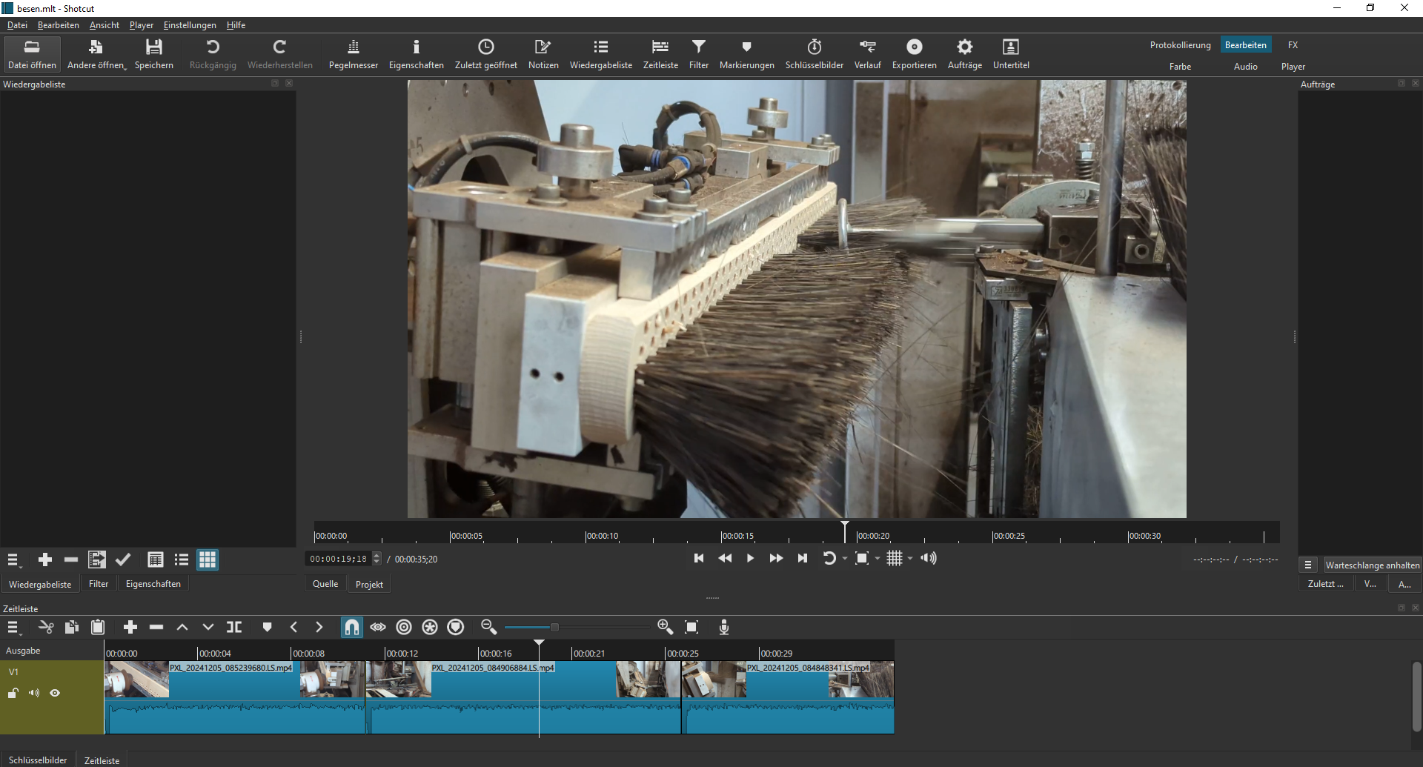Image resolution: width=1423 pixels, height=767 pixels.
Task: Ripple delete with timeline minus icon
Action: 156,628
